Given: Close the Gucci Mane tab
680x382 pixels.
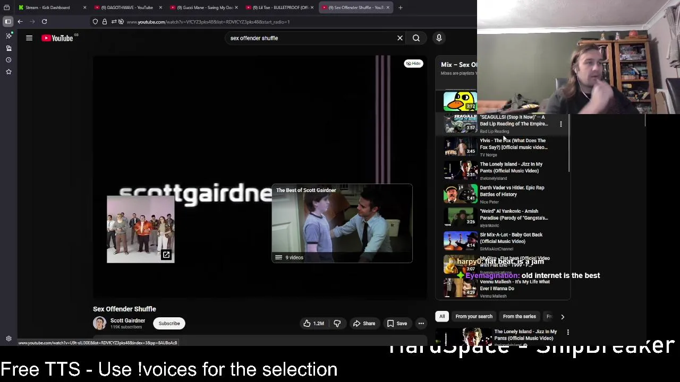Looking at the screenshot, I should (236, 7).
